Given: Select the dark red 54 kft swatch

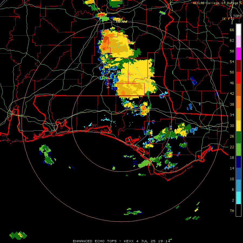Looking at the screenshot, I should pos(238,66).
